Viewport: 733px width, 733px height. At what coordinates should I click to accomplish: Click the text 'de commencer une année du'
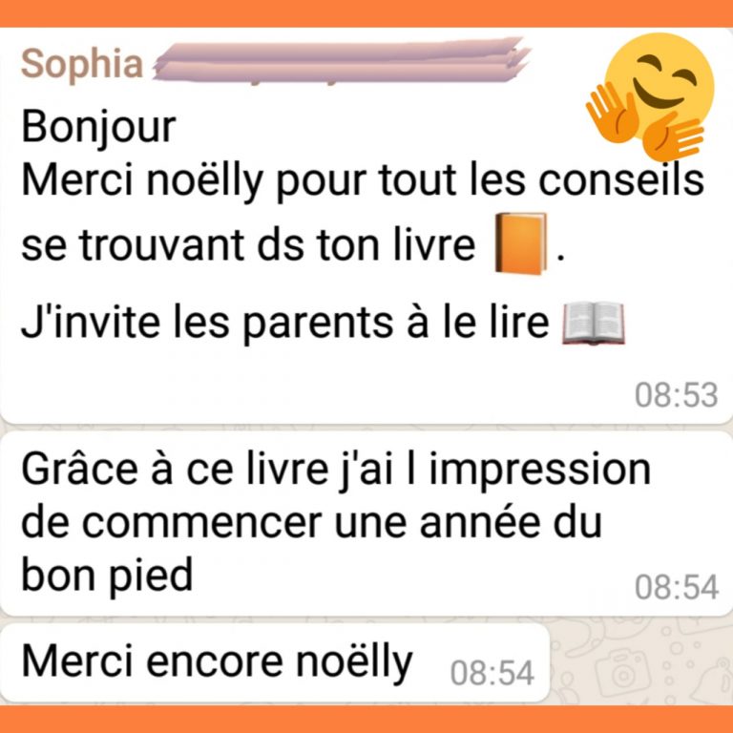click(311, 523)
